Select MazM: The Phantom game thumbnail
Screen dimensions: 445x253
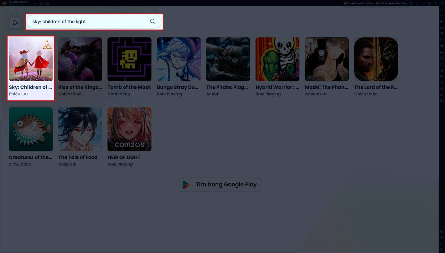tap(327, 59)
